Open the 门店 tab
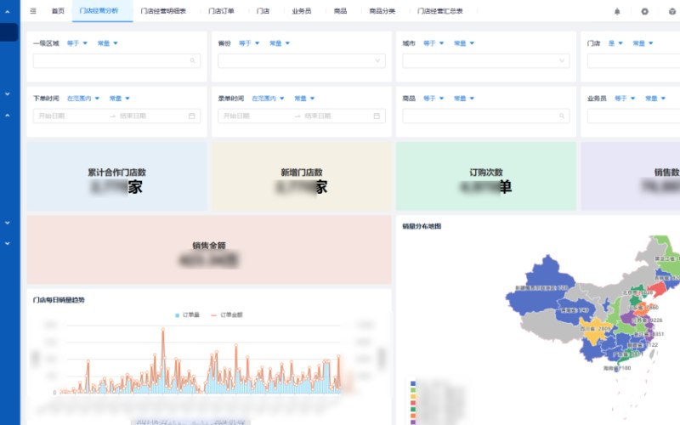Screen dimensions: 680x425 pos(263,11)
